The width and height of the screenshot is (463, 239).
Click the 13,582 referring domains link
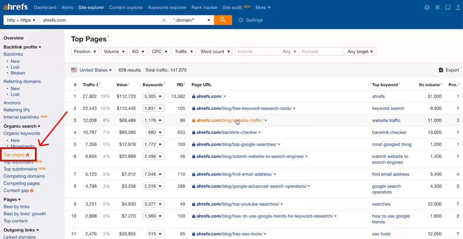pyautogui.click(x=178, y=96)
